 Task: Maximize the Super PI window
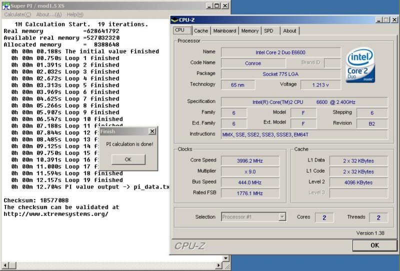tap(216, 5)
